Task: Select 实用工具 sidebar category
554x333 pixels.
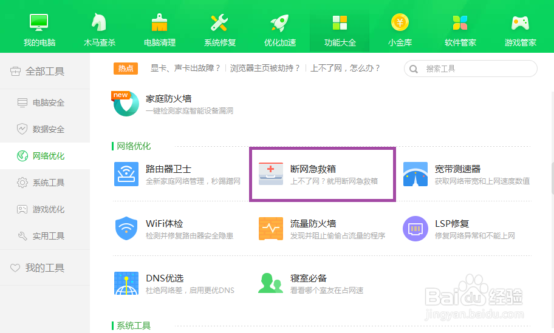Action: tap(45, 236)
